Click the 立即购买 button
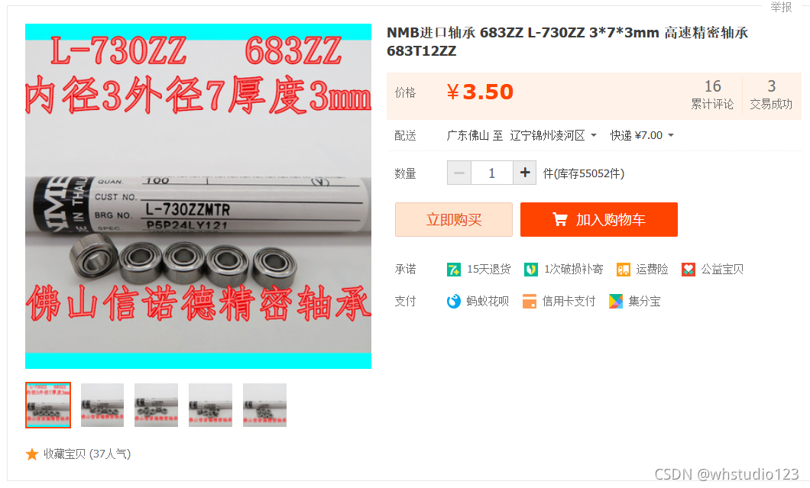 pyautogui.click(x=454, y=219)
